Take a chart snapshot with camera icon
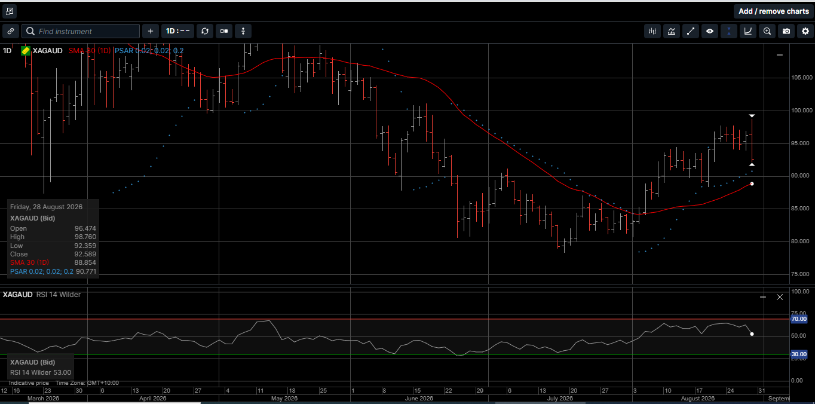Screen dimensions: 815x404 click(x=786, y=31)
